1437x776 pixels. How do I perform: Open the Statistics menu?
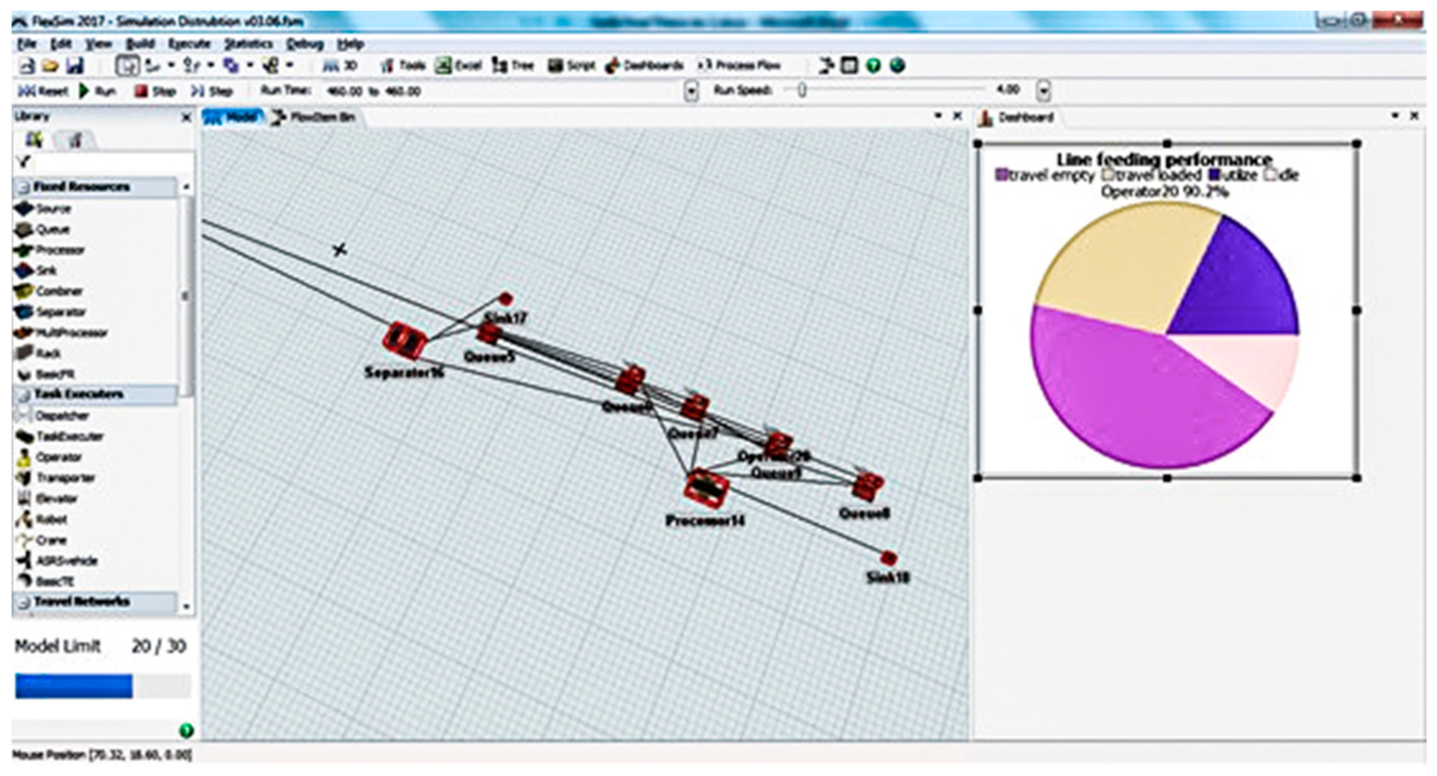[x=248, y=44]
